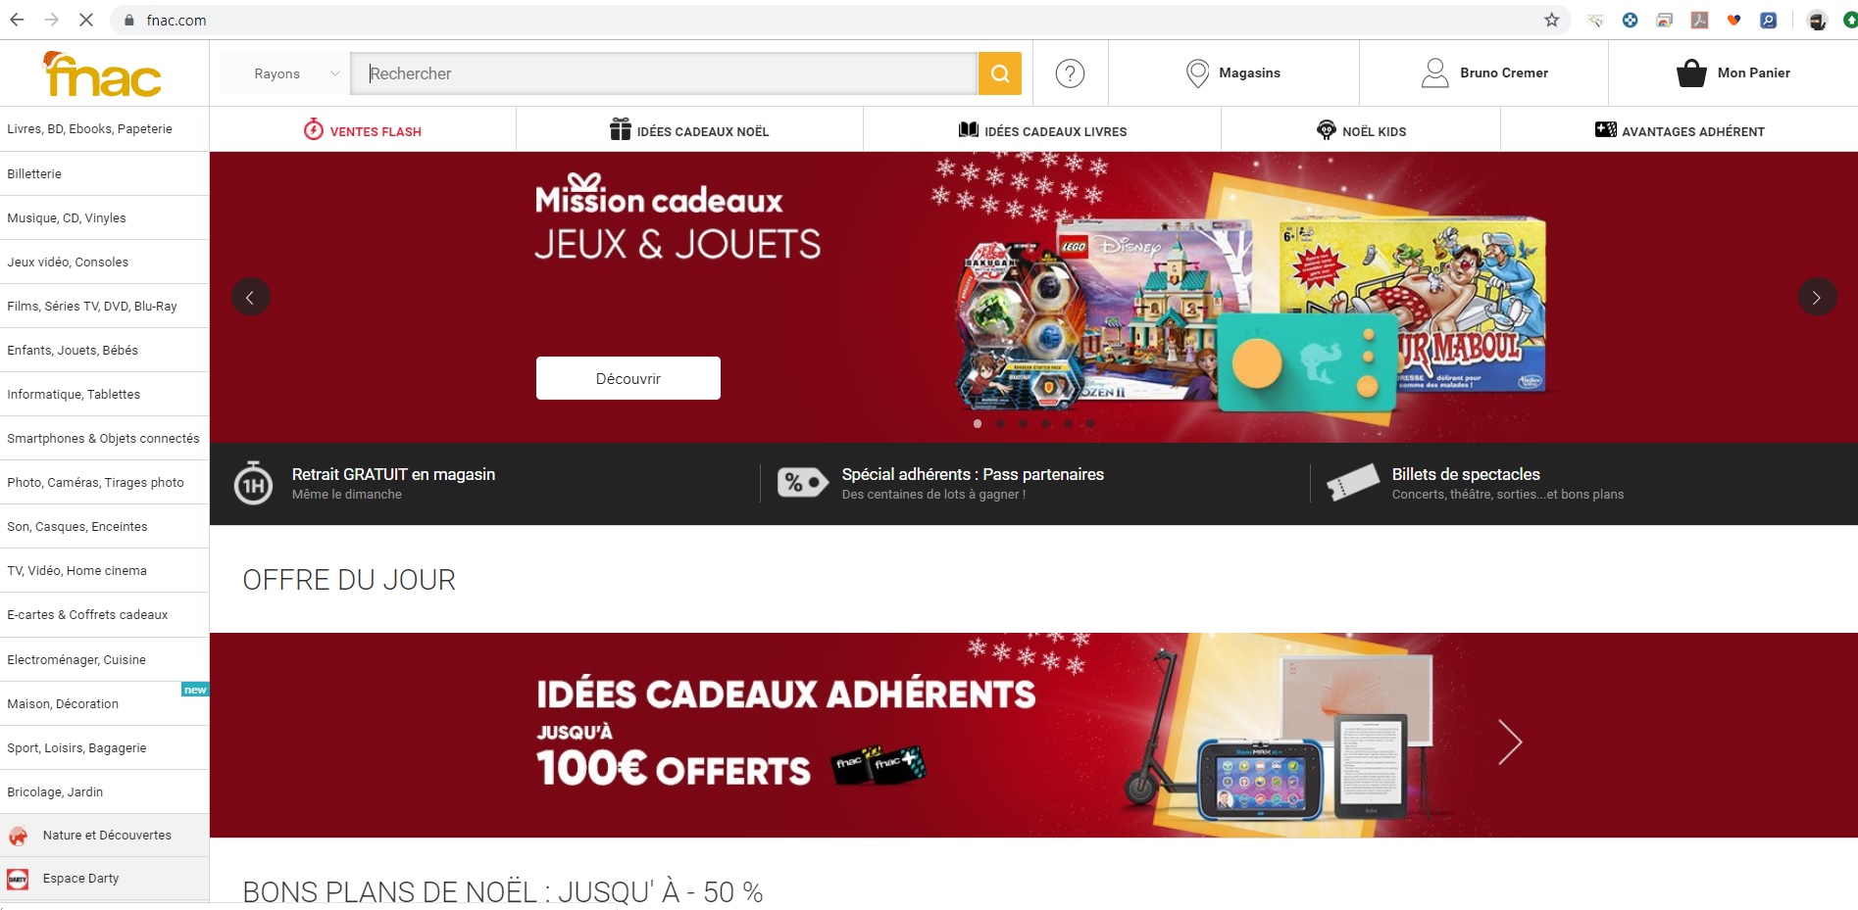Viewport: 1858px width, 910px height.
Task: Show next banner slide with right arrow
Action: coord(1817,297)
